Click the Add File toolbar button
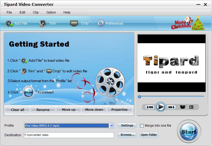 pos(16,23)
